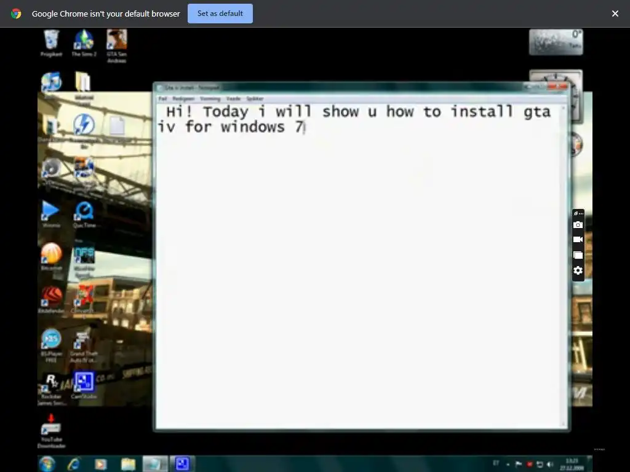Open the orange BitComet shortcut
Image resolution: width=630 pixels, height=472 pixels.
click(52, 256)
